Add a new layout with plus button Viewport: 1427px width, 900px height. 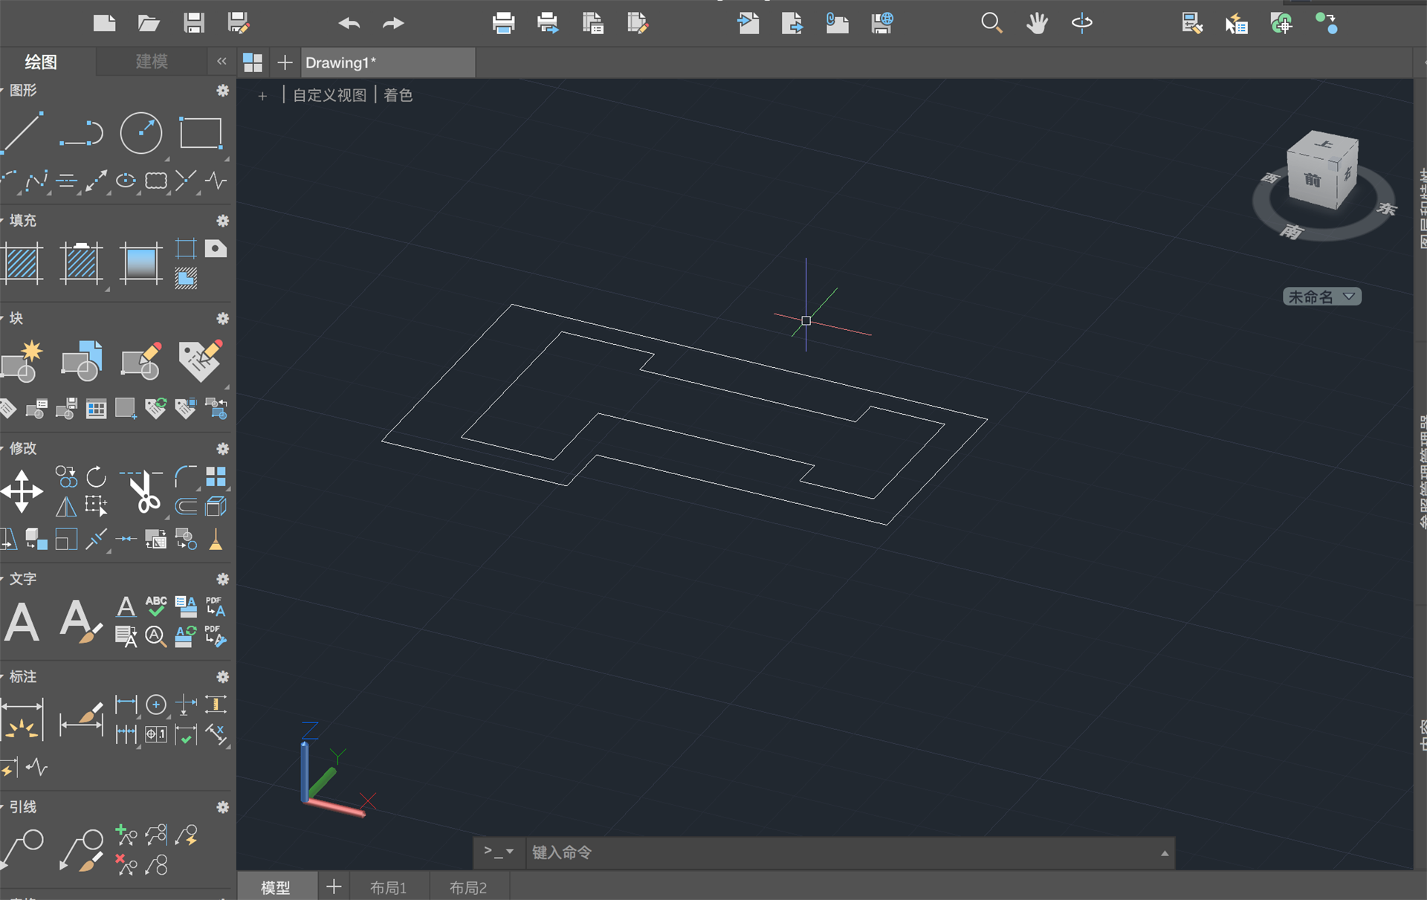click(334, 887)
